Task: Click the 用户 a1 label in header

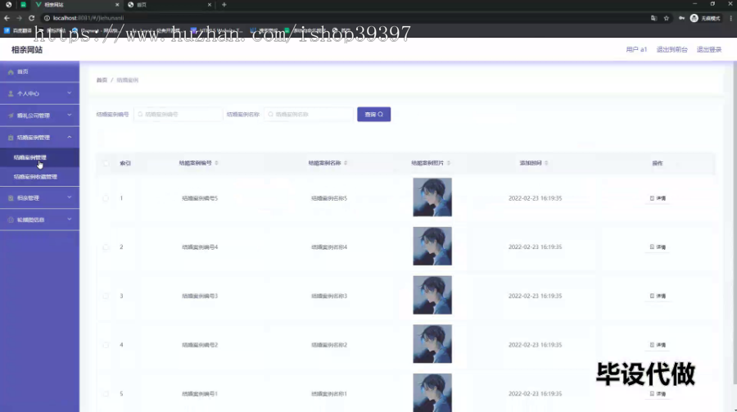Action: [636, 49]
